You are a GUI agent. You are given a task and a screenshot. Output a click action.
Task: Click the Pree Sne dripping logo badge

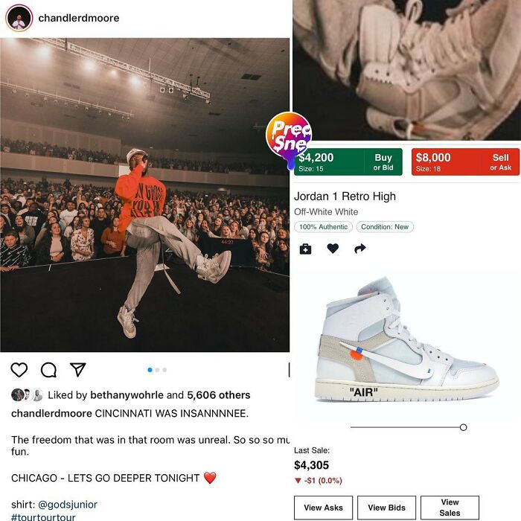(x=289, y=138)
